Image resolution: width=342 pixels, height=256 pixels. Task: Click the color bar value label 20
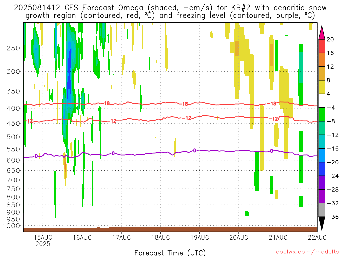[x=330, y=39]
